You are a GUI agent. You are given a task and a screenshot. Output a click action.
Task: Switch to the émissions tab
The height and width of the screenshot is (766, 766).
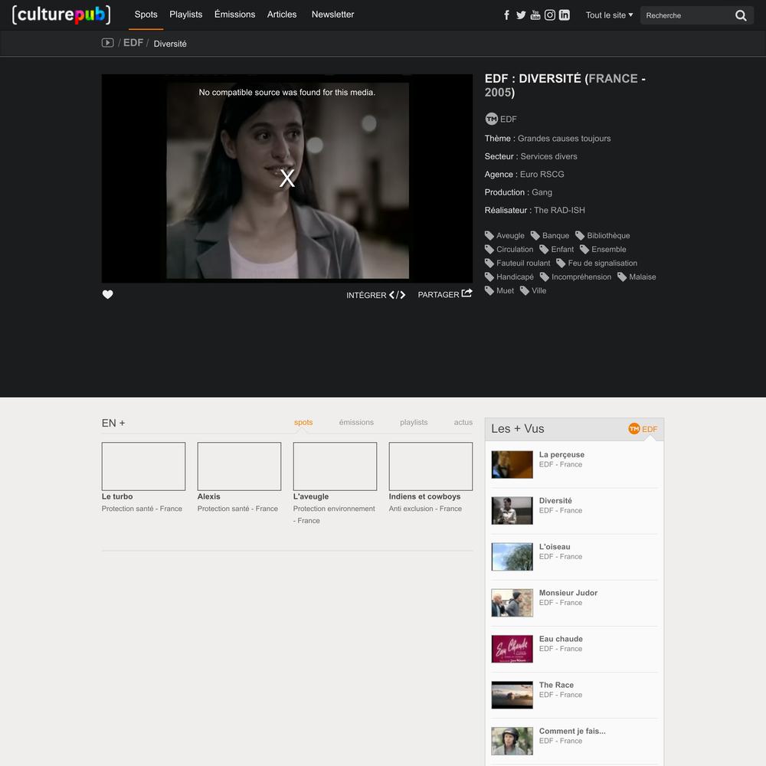pos(356,422)
